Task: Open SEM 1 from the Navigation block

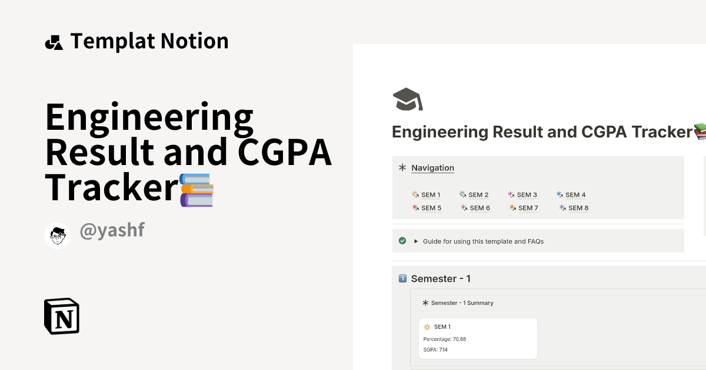Action: pyautogui.click(x=430, y=194)
